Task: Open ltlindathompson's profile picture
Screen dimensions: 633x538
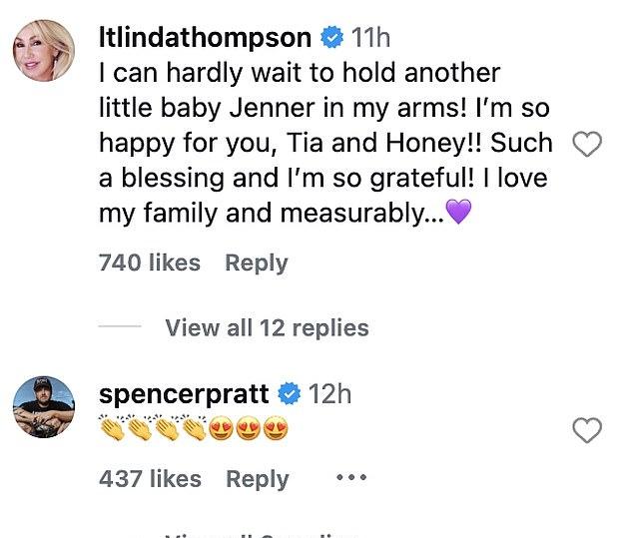Action: 45,50
